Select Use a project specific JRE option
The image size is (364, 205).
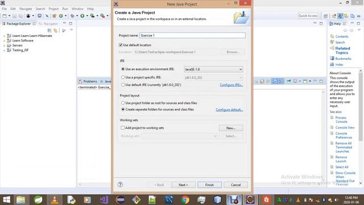tap(123, 77)
